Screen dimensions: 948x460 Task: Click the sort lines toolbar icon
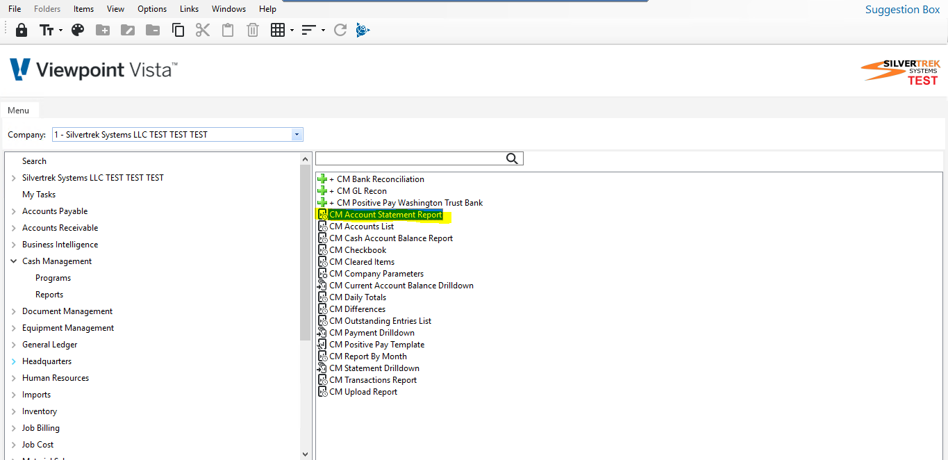pos(309,30)
